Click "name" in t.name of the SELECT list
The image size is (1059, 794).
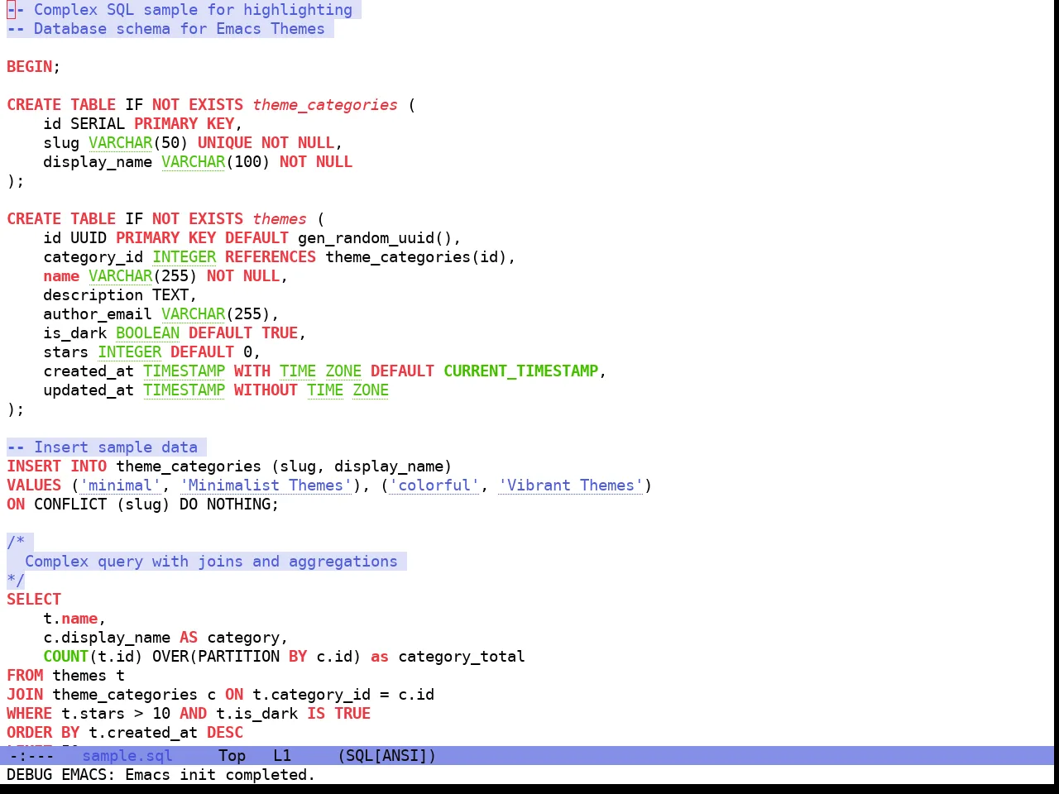[79, 619]
